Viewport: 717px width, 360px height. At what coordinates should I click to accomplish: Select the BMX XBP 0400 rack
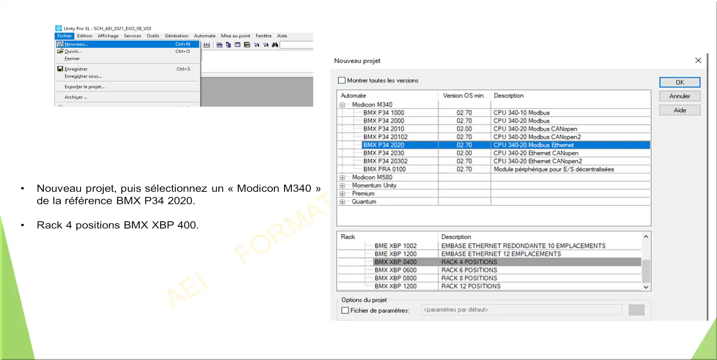click(489, 262)
